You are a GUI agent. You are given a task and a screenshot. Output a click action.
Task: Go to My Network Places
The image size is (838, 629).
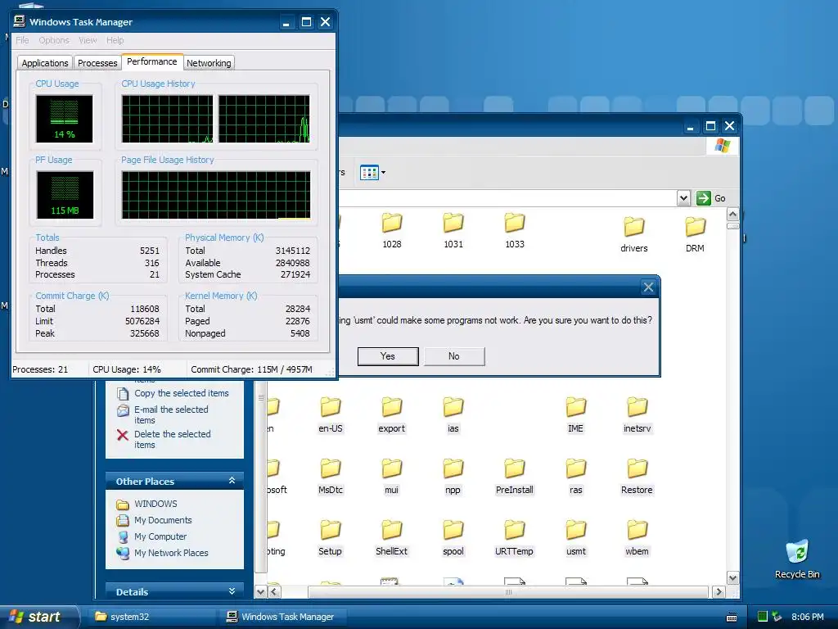click(163, 553)
